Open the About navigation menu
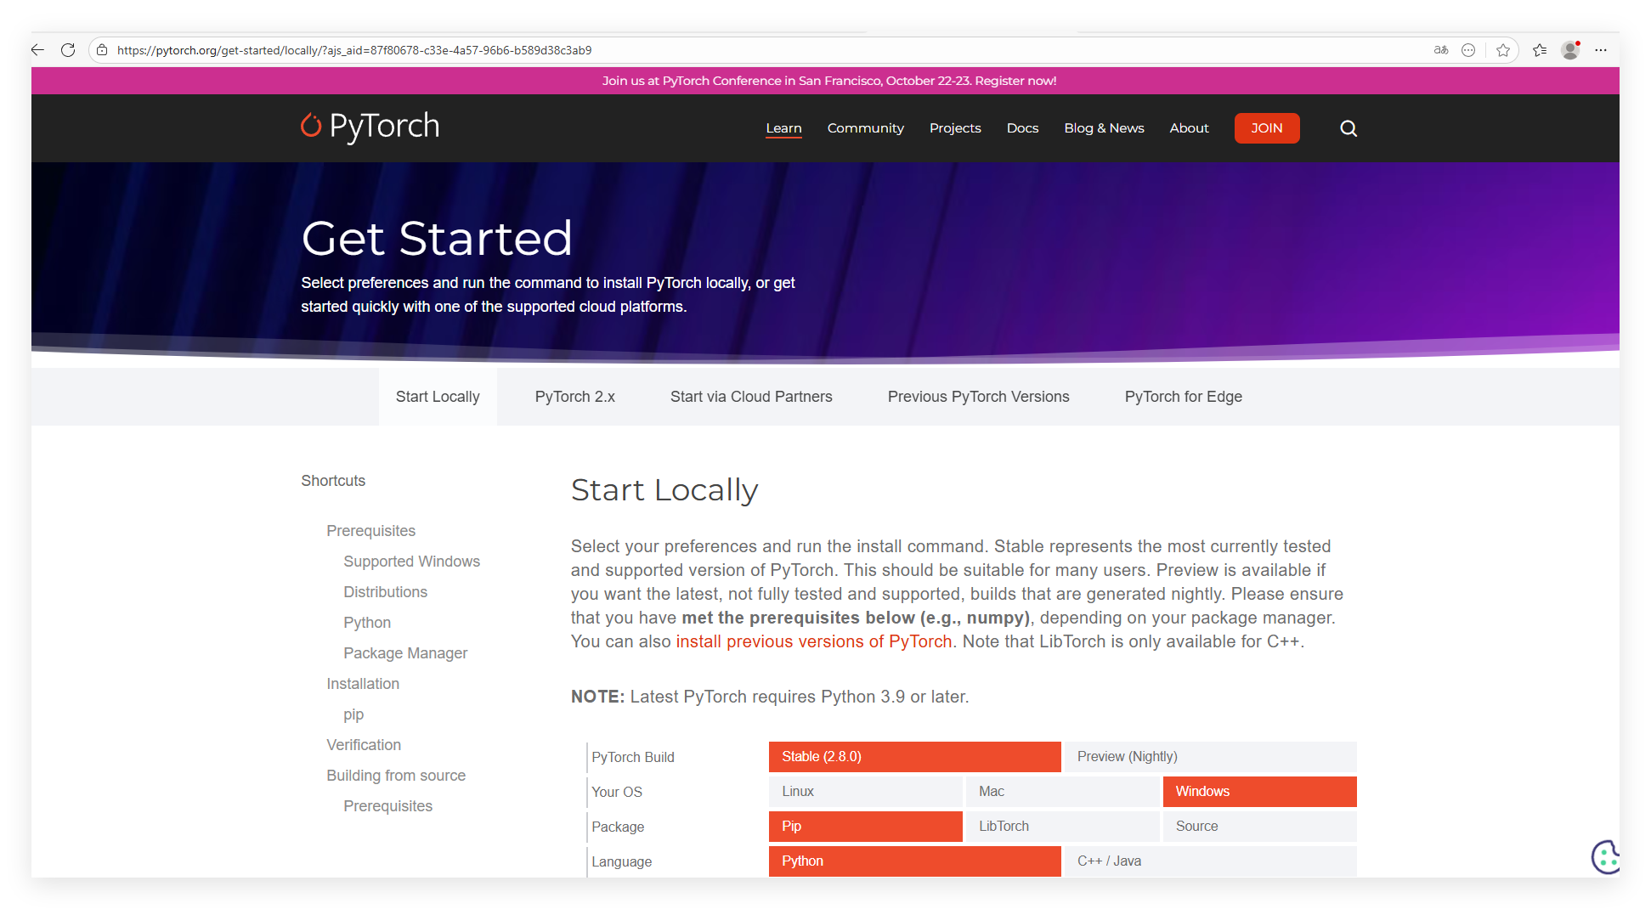Viewport: 1651px width, 909px height. pyautogui.click(x=1189, y=128)
